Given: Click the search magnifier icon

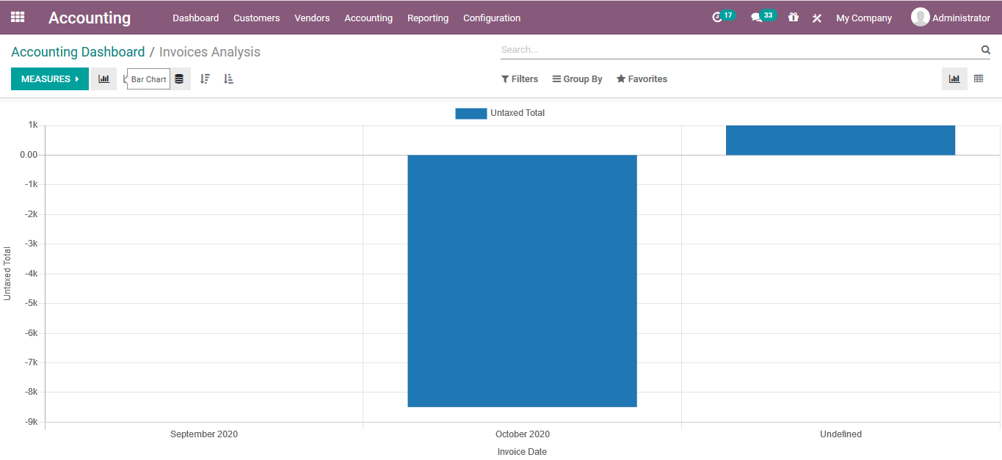Looking at the screenshot, I should pyautogui.click(x=985, y=49).
